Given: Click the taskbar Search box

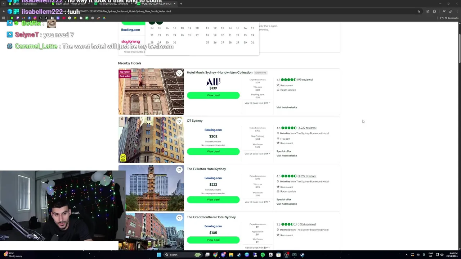Looking at the screenshot, I should [183, 255].
